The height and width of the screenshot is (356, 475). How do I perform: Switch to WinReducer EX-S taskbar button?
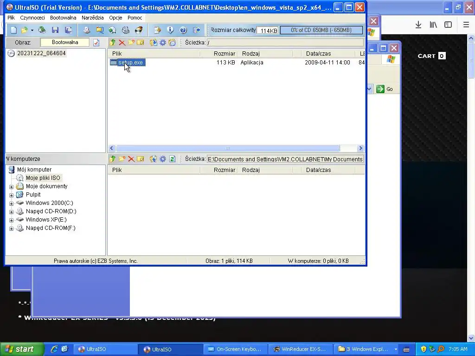pyautogui.click(x=300, y=349)
